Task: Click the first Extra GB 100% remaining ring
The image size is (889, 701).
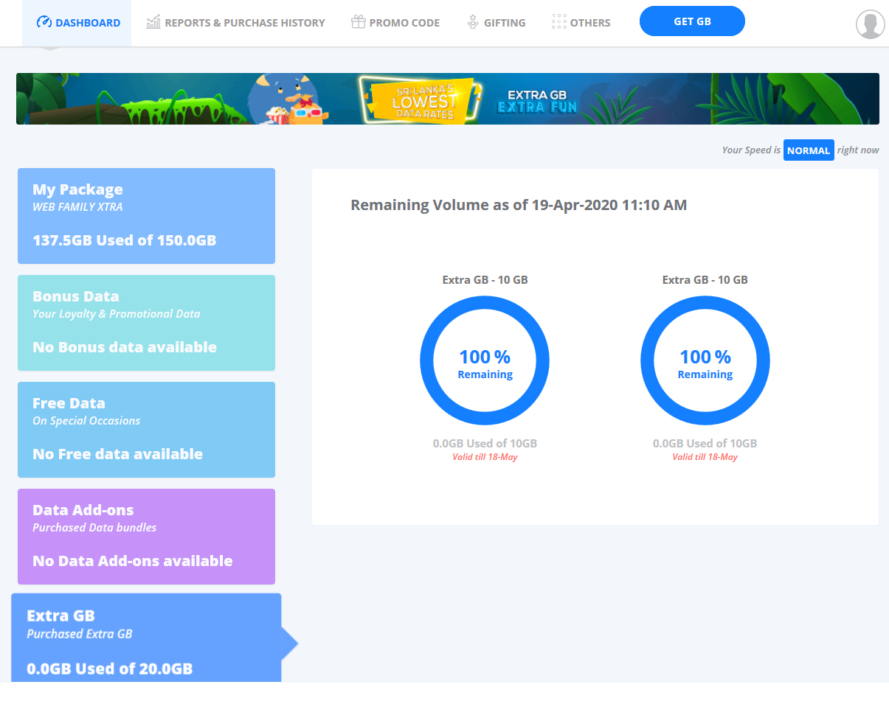Action: tap(485, 361)
